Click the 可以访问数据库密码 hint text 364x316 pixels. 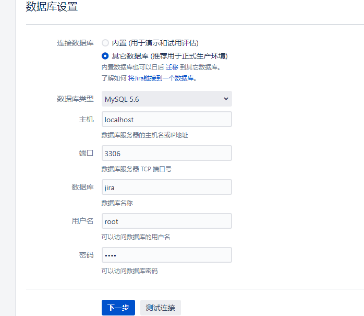point(129,271)
